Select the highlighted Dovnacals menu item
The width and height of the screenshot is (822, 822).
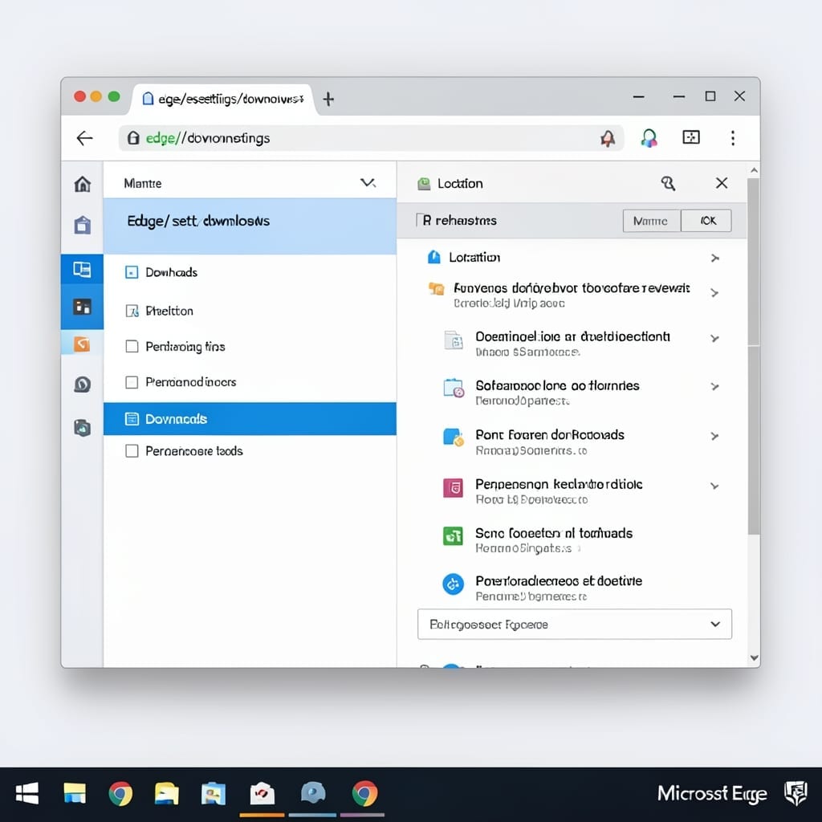coord(250,419)
